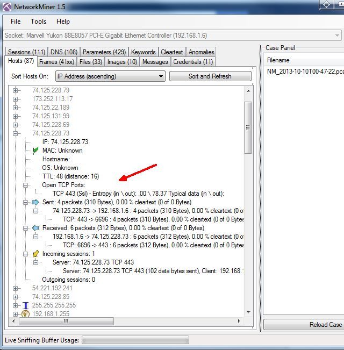Switch to the Credentials (11) tab
The height and width of the screenshot is (350, 344).
pyautogui.click(x=192, y=62)
